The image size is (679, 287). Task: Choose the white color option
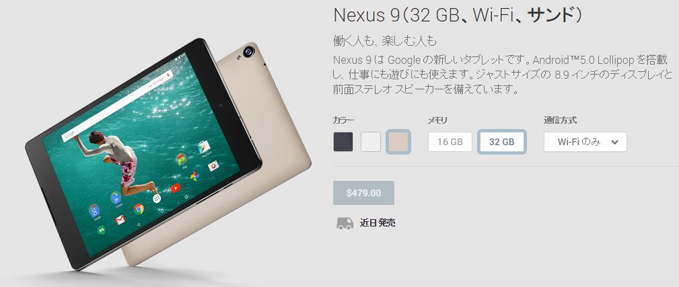(371, 142)
